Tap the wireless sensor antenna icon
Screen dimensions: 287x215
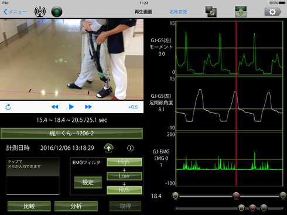pos(40,12)
